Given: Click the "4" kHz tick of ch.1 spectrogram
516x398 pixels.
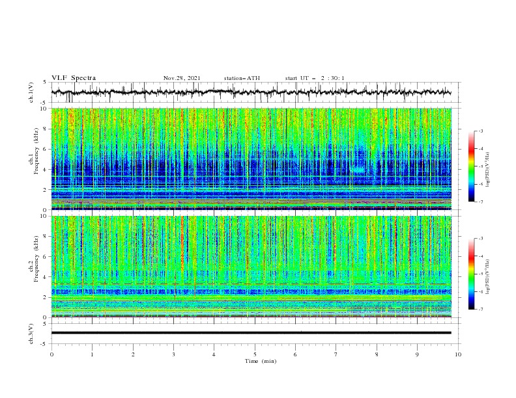Looking at the screenshot, I should click(46, 170).
